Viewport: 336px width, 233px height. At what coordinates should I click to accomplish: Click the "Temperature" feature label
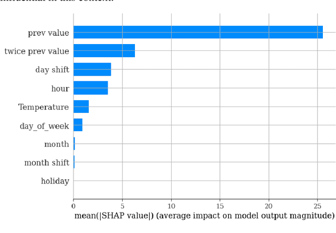44,107
